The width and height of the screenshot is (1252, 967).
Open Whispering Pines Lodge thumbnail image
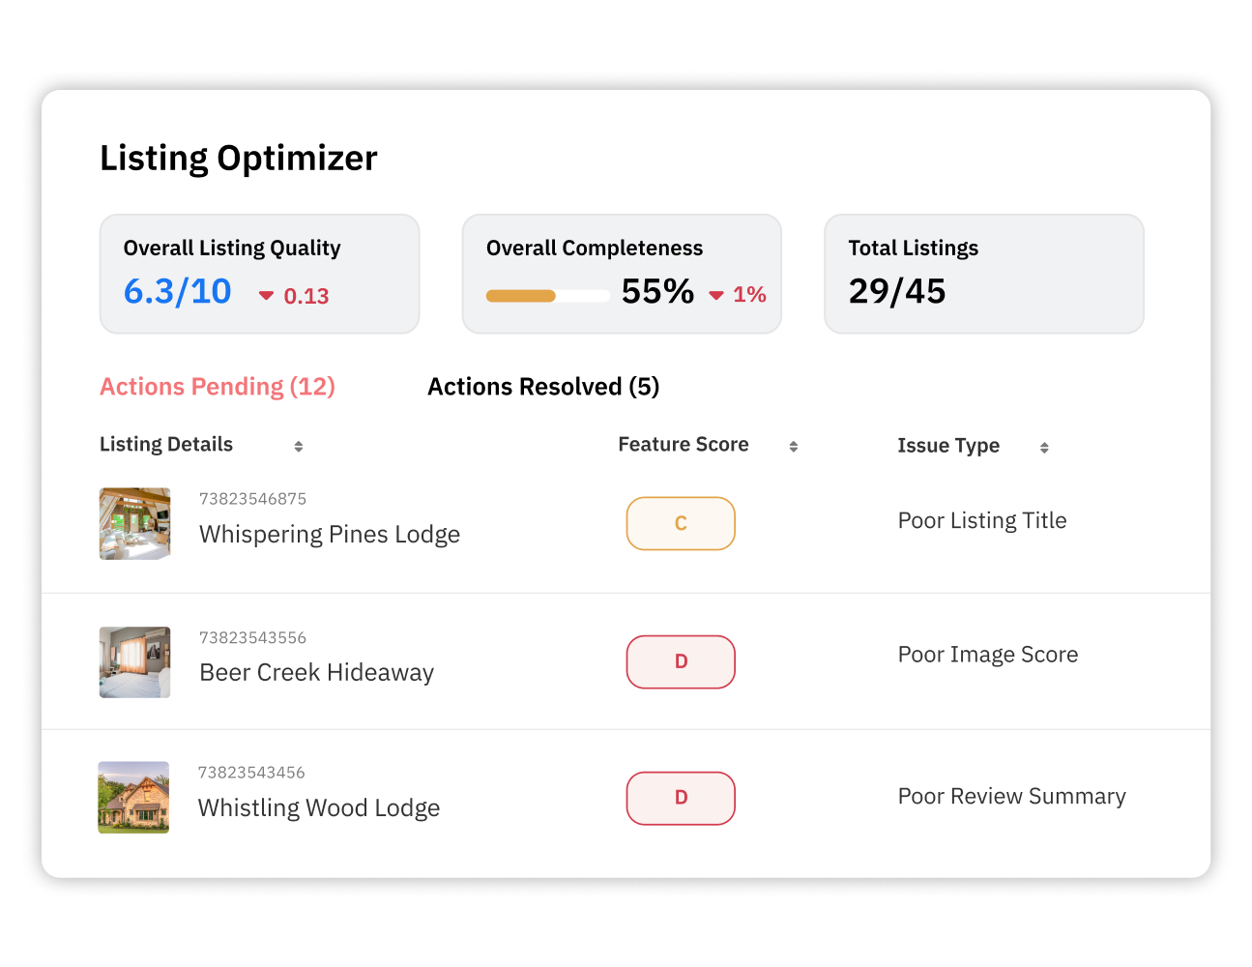click(x=135, y=523)
